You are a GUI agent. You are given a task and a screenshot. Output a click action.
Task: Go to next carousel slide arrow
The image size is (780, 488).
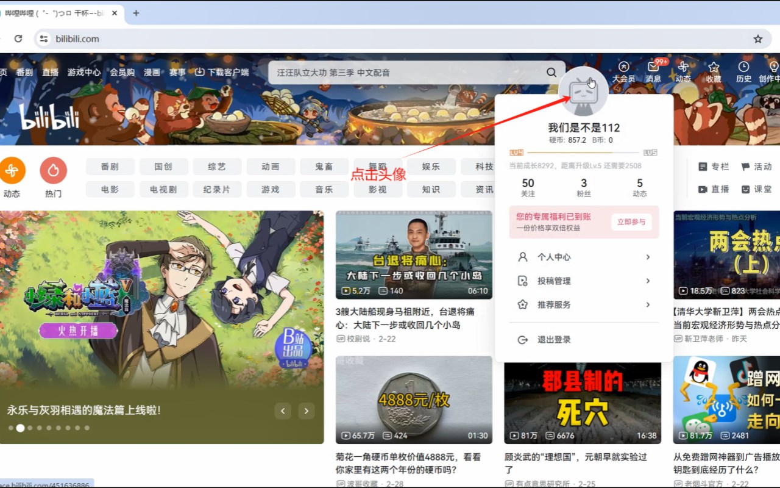(307, 411)
